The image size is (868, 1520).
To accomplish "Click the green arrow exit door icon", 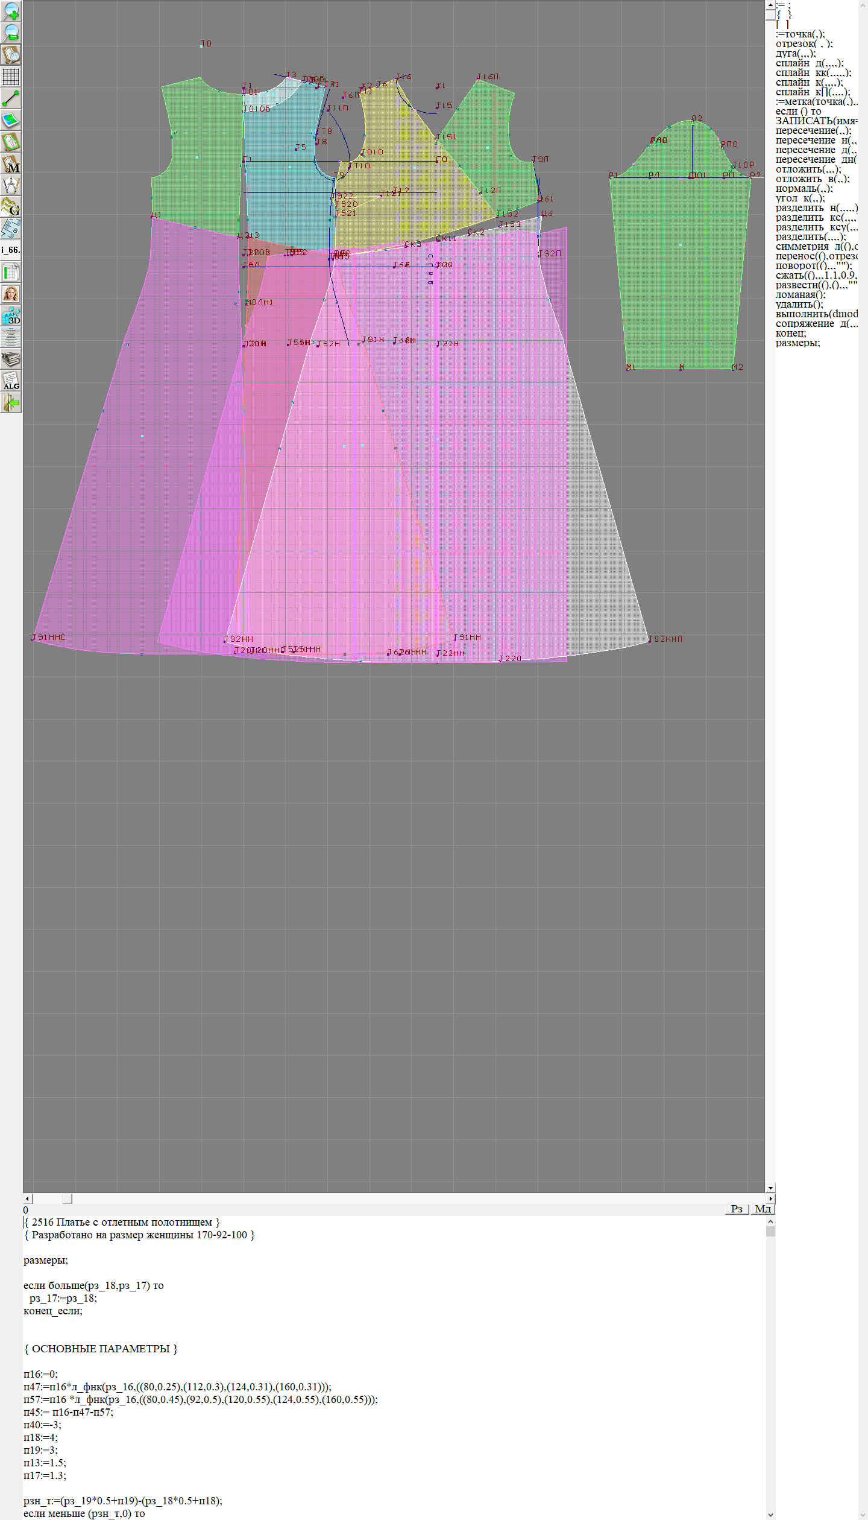I will pyautogui.click(x=11, y=402).
